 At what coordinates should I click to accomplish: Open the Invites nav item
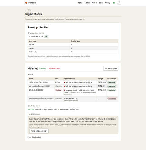pos(95,3)
